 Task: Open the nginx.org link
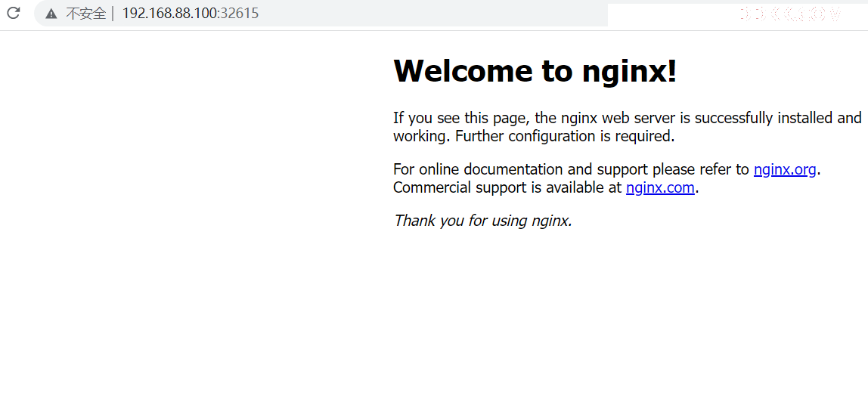(x=785, y=169)
